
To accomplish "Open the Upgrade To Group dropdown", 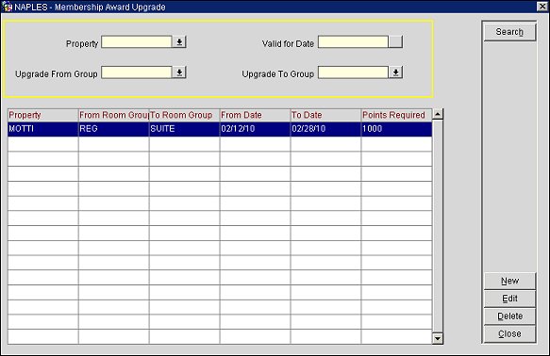I will coord(395,73).
